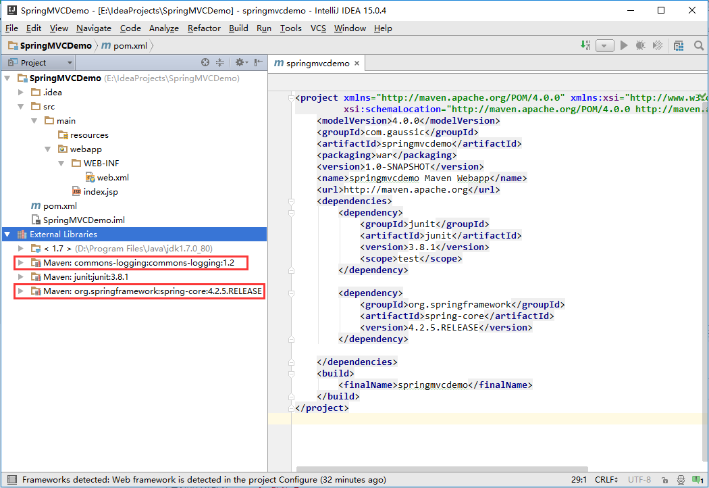Click the index.jsp file icon

pos(76,191)
